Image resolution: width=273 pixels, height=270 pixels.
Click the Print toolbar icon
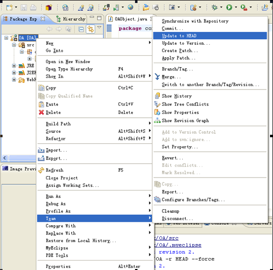pos(33,7)
